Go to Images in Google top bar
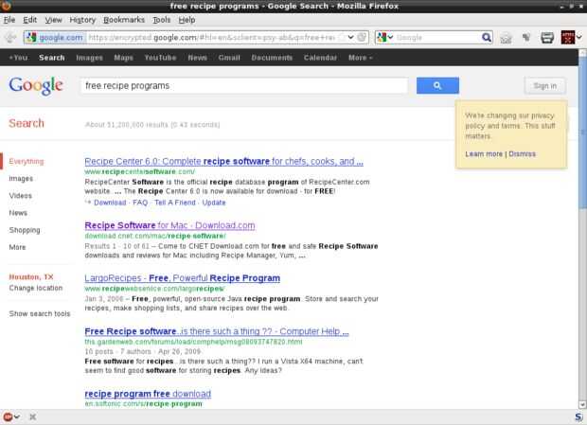 coord(89,58)
